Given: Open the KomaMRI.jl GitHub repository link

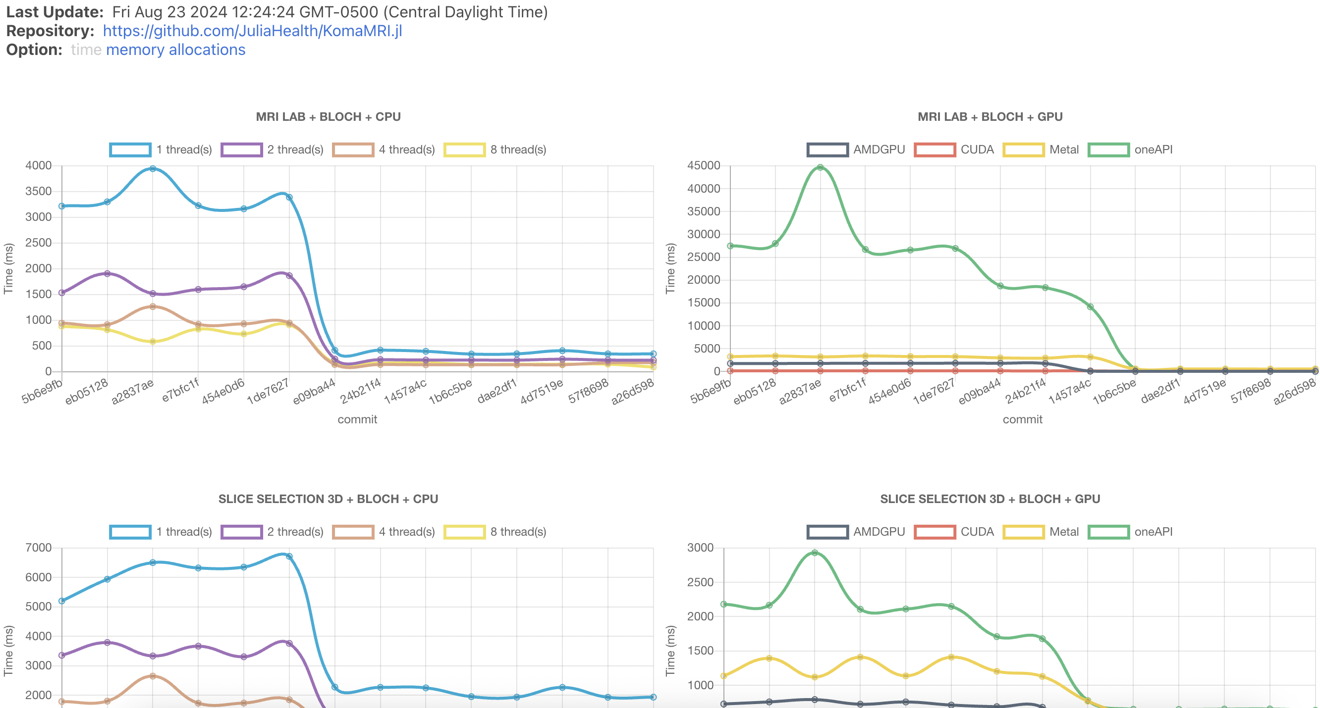Looking at the screenshot, I should pyautogui.click(x=252, y=31).
